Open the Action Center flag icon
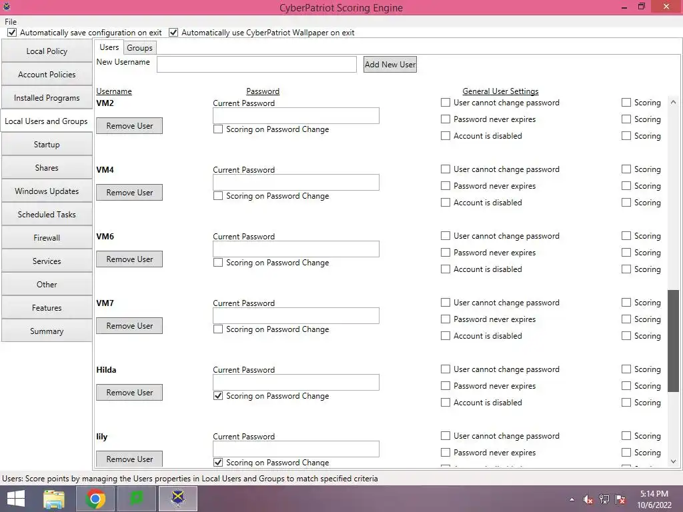683x512 pixels. 620,499
